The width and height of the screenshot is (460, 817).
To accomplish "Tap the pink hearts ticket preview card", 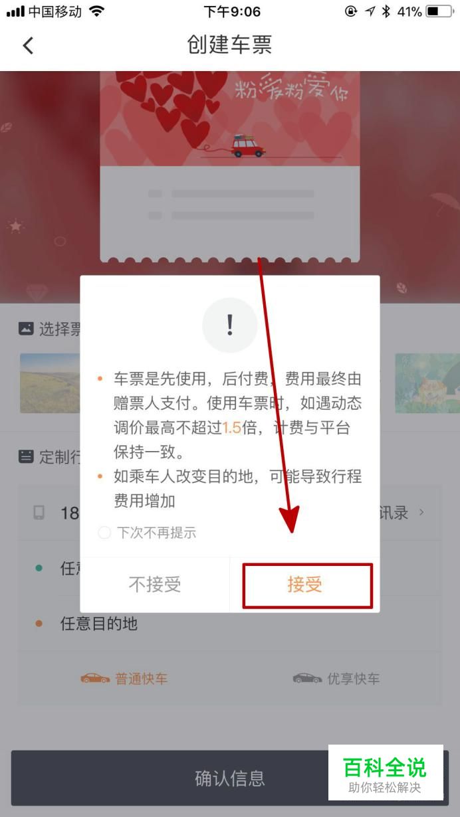I will click(229, 166).
